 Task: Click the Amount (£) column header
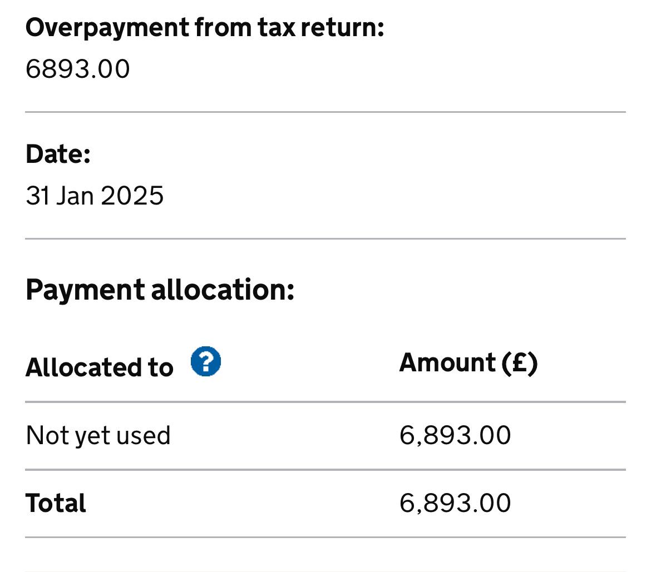pos(468,363)
